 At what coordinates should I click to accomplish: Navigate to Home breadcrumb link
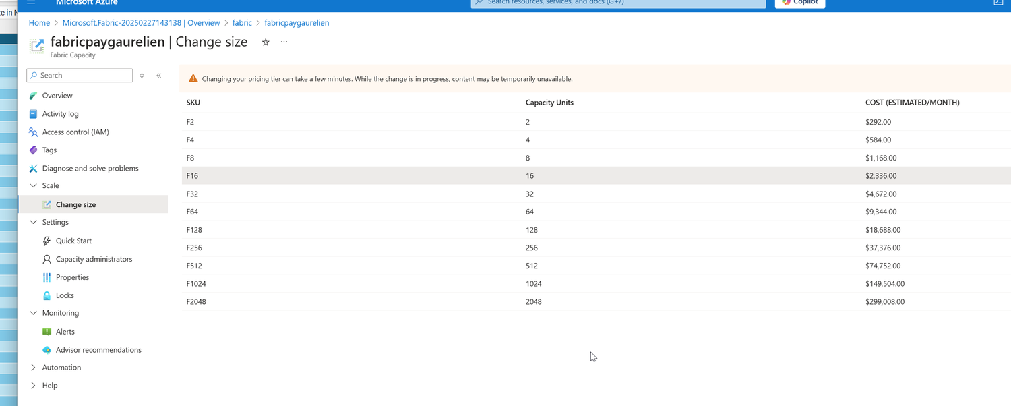38,22
